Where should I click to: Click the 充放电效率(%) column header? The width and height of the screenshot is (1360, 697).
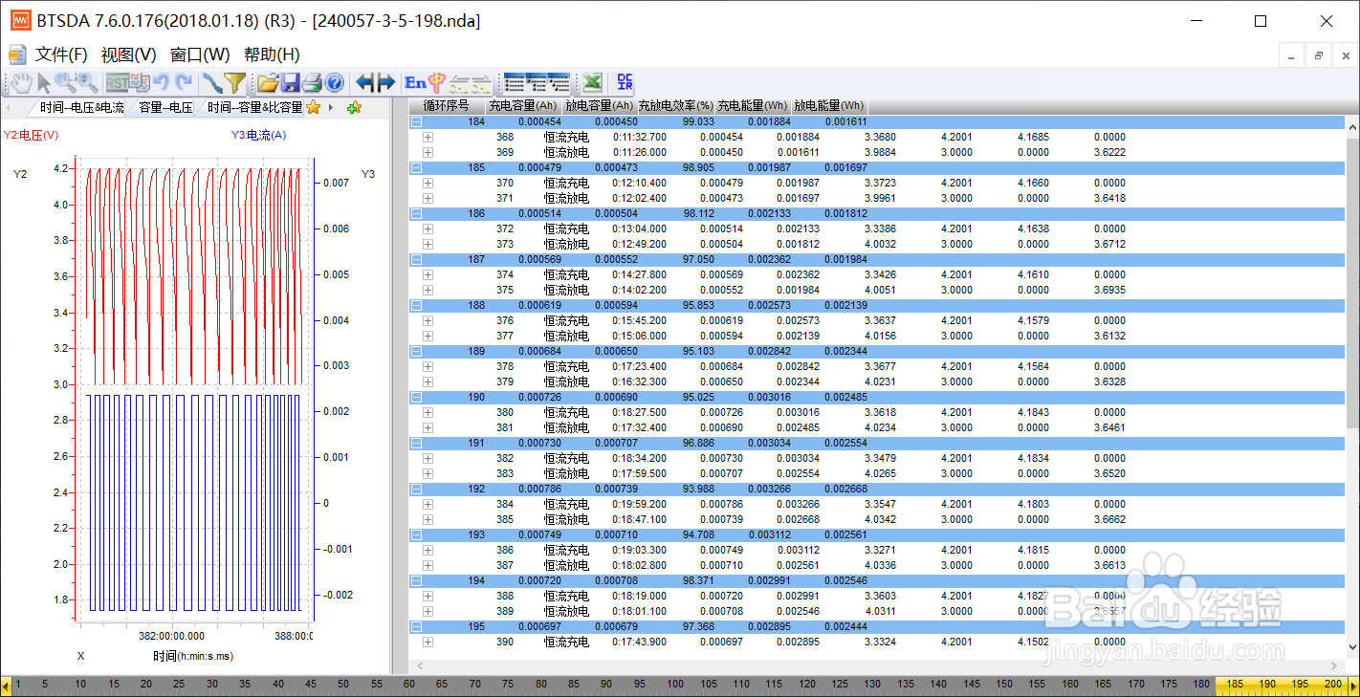click(676, 106)
